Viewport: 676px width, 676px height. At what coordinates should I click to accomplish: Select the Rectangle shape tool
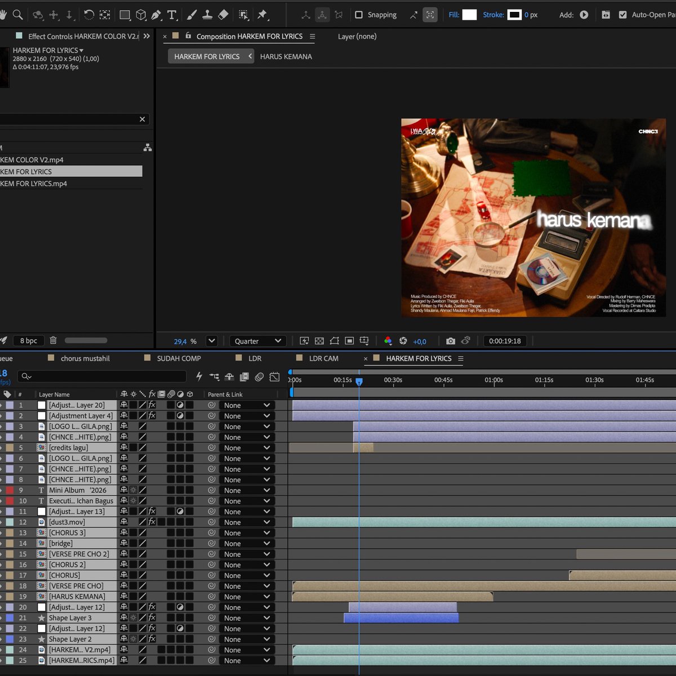coord(125,15)
